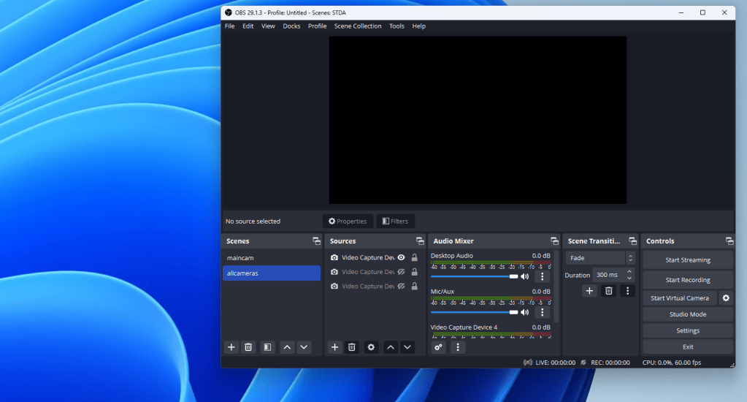Remove the selected scene with the trash icon
Image resolution: width=747 pixels, height=402 pixels.
click(248, 347)
